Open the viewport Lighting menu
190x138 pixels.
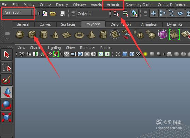[x=54, y=48]
